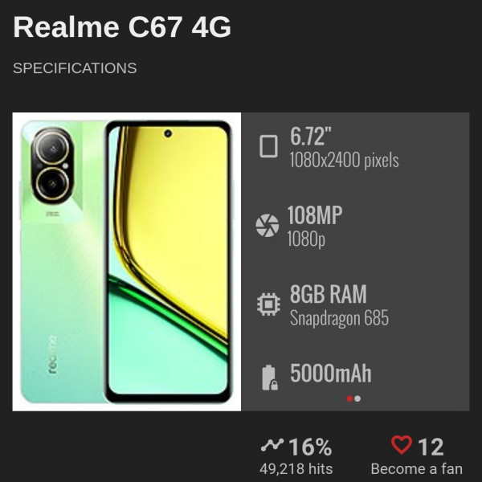Click the 8GB RAM spec text
Viewport: 482px width, 482px height.
click(329, 294)
